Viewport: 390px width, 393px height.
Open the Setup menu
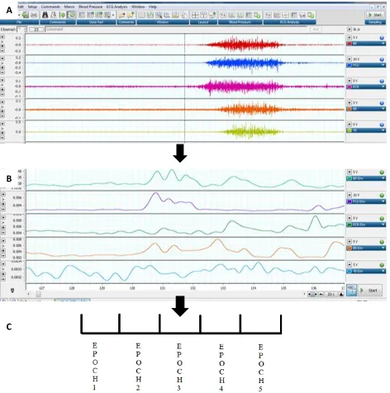coord(32,7)
